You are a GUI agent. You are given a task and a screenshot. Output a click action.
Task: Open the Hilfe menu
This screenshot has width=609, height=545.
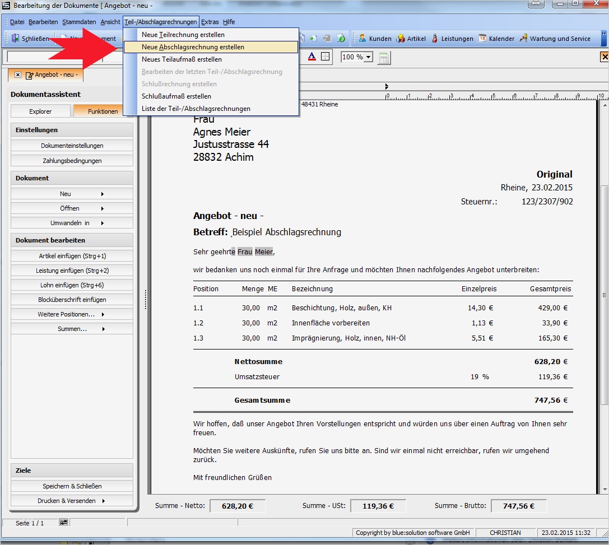pyautogui.click(x=229, y=22)
